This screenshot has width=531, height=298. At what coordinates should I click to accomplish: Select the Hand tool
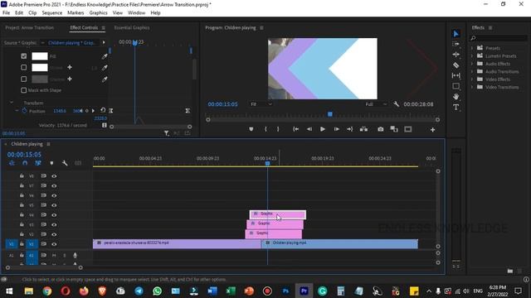[x=455, y=97]
